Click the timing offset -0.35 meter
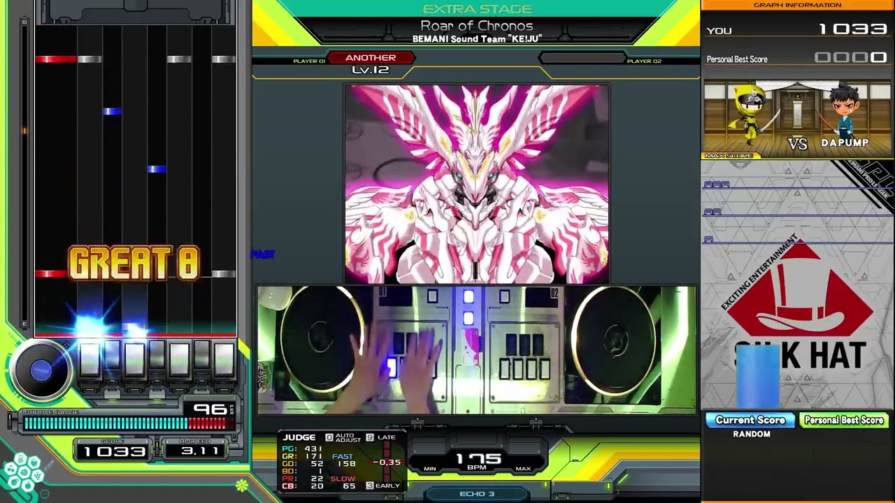Viewport: 895px width, 503px height. [x=386, y=462]
